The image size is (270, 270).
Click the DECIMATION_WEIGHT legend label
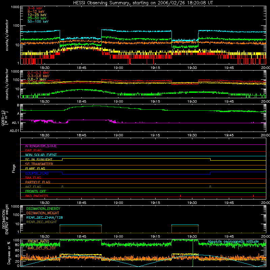(x=43, y=213)
